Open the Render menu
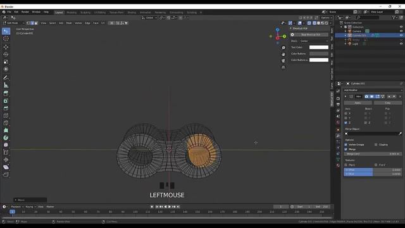The height and width of the screenshot is (228, 405). (x=25, y=12)
